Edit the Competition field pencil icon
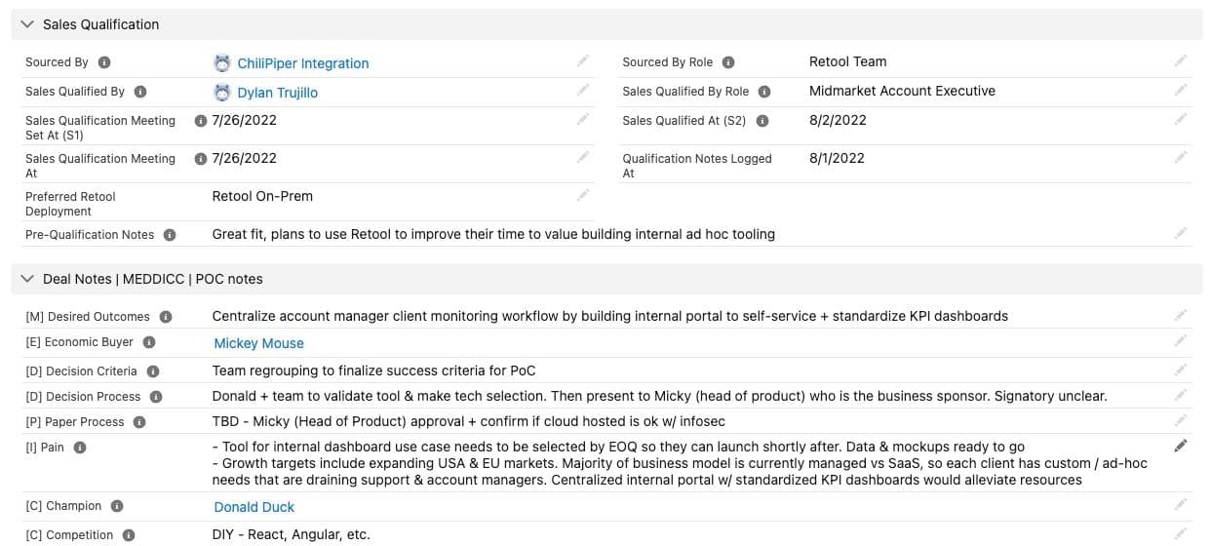The height and width of the screenshot is (546, 1211). tap(1180, 533)
